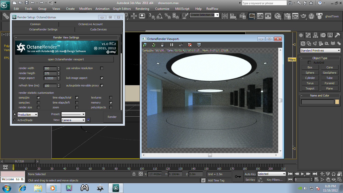The height and width of the screenshot is (193, 343).
Task: Open the Curve Editor from main toolbar
Action: tap(260, 16)
